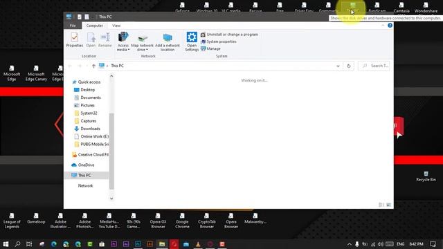Open Task View on the taskbar
This screenshot has height=249, width=443.
pyautogui.click(x=29, y=244)
